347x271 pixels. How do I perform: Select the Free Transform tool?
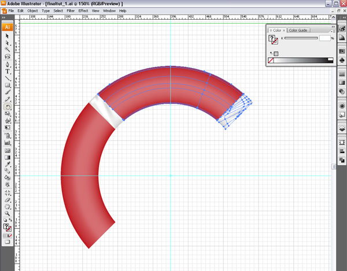[8, 127]
